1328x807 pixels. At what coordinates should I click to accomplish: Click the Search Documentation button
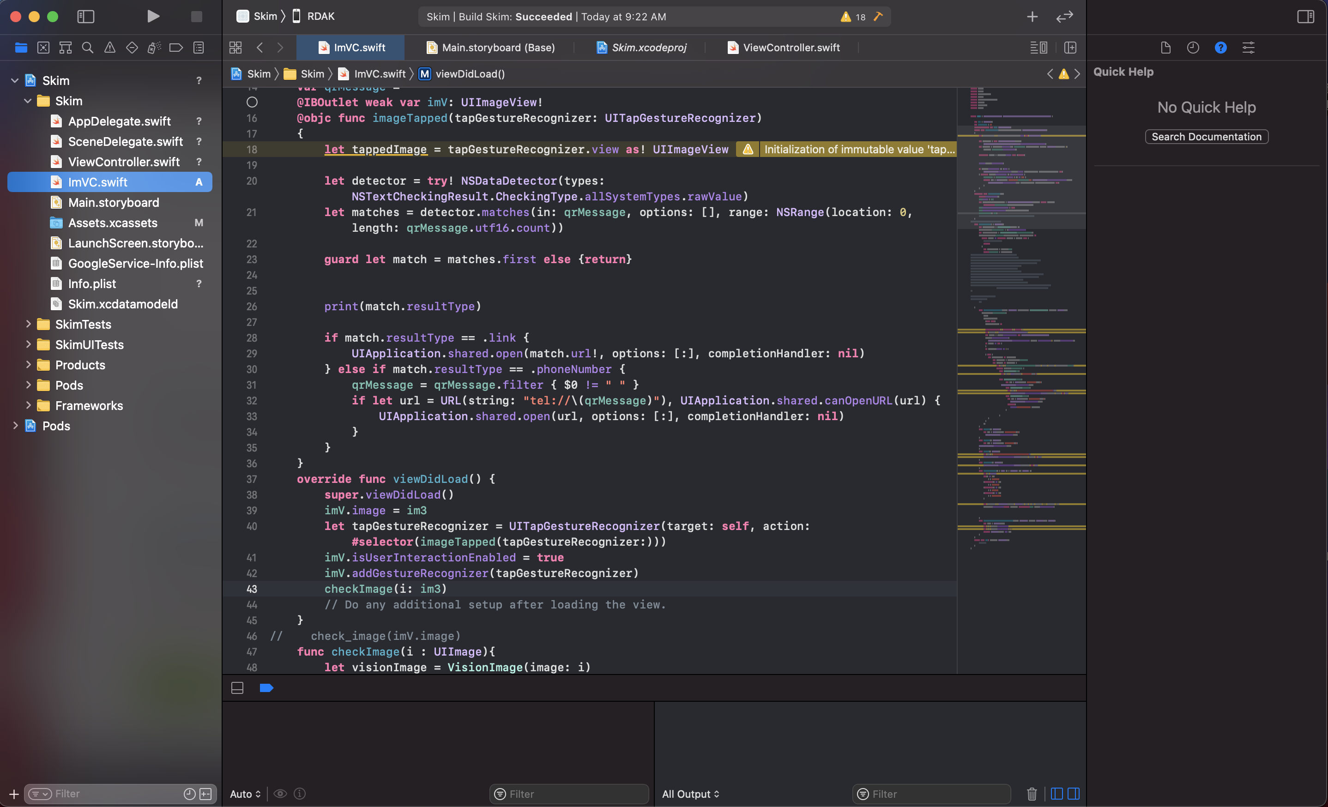pyautogui.click(x=1206, y=137)
